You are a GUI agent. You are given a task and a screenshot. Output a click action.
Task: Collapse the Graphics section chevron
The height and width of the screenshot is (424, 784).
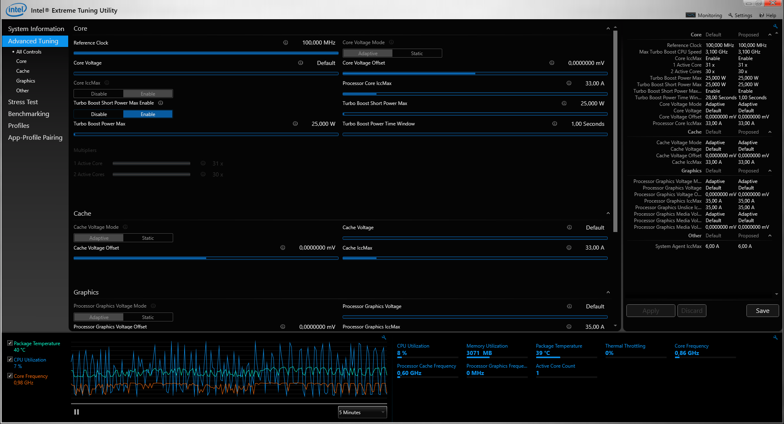(x=608, y=292)
